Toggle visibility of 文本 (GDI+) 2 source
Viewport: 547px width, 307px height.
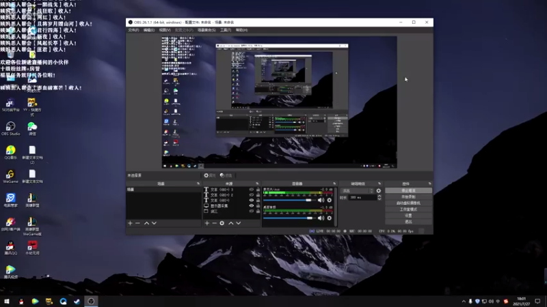click(x=251, y=195)
